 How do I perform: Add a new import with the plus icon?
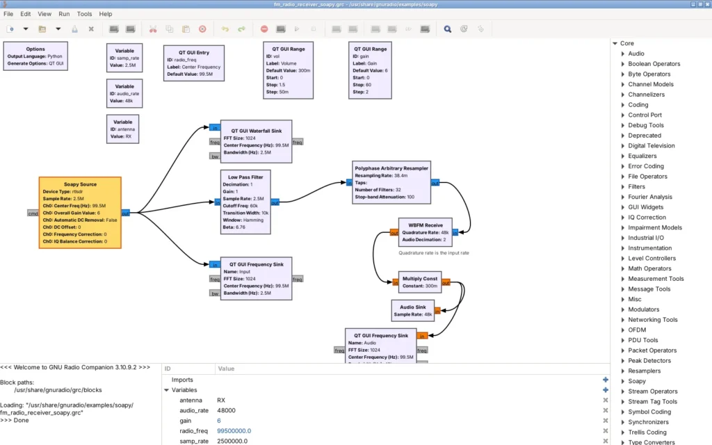click(x=606, y=380)
